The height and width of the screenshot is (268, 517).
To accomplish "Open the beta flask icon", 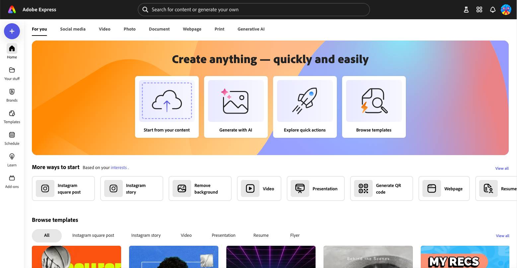I will [466, 10].
